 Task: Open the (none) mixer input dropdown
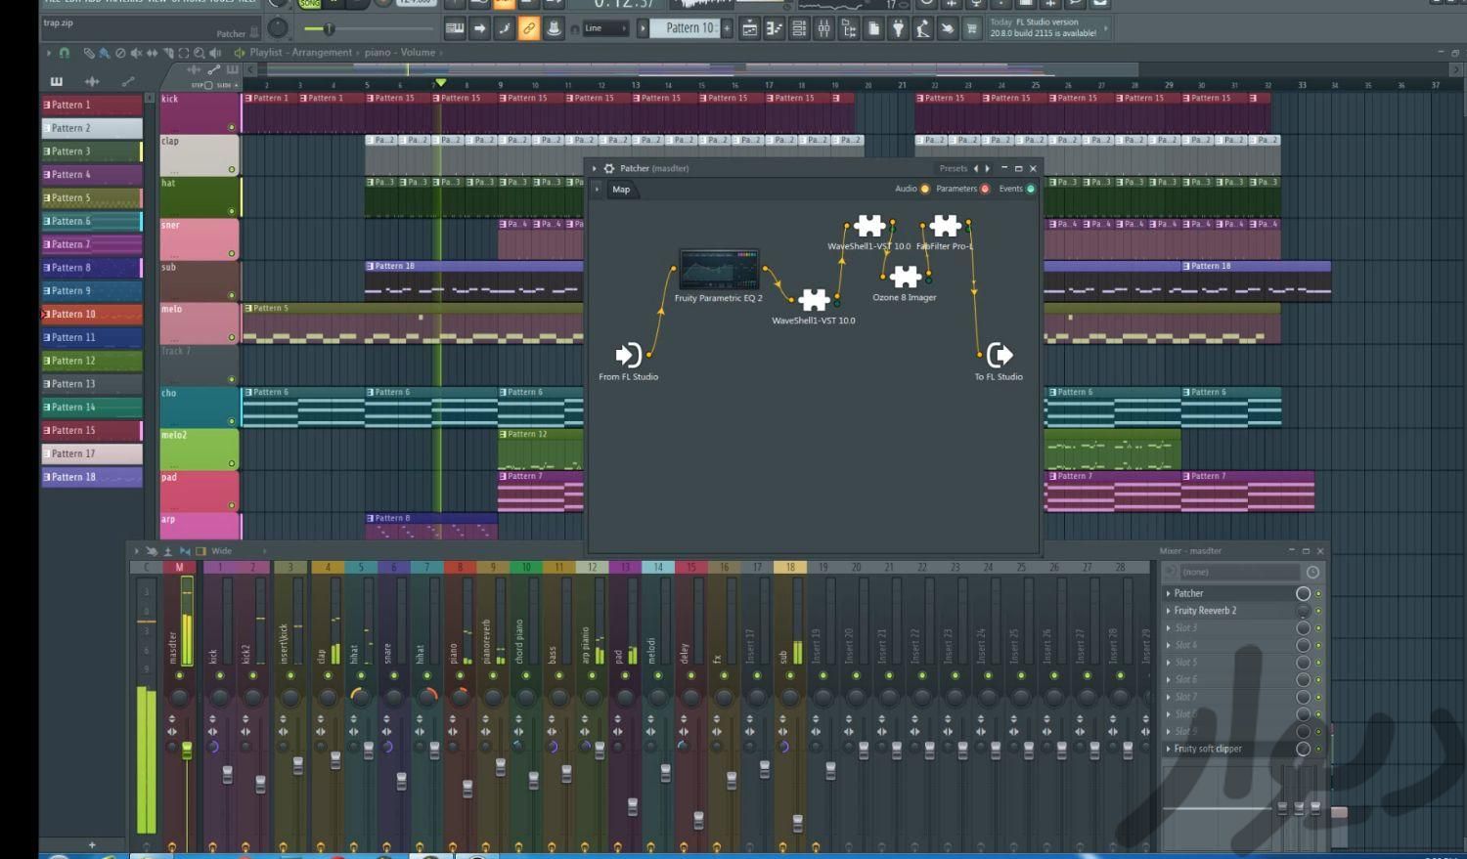click(1240, 572)
